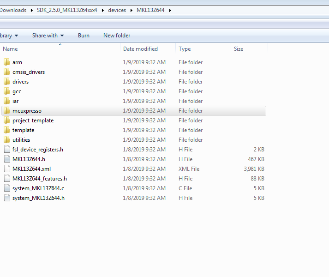
Task: Expand the arrow after Downloads in breadcrumb
Action: pos(32,10)
